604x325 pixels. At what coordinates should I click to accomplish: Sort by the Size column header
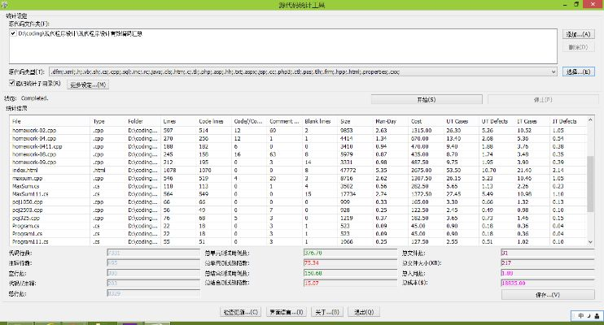click(x=355, y=121)
